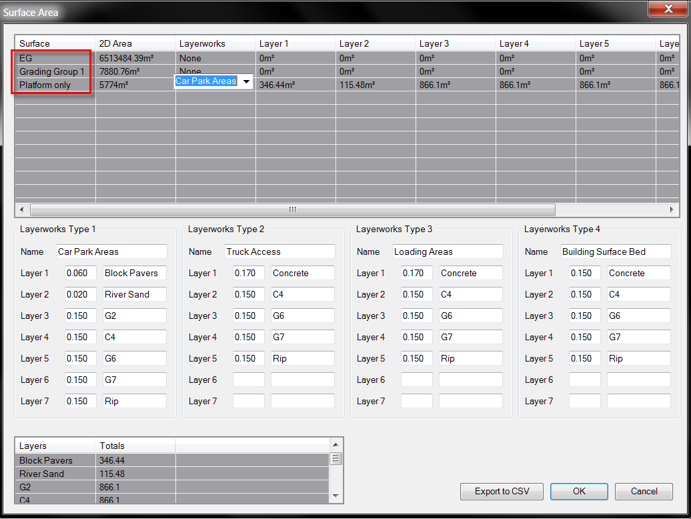Click the Type 4 Layer 5 Rip field
Viewport: 691px width, 519px height.
[638, 359]
